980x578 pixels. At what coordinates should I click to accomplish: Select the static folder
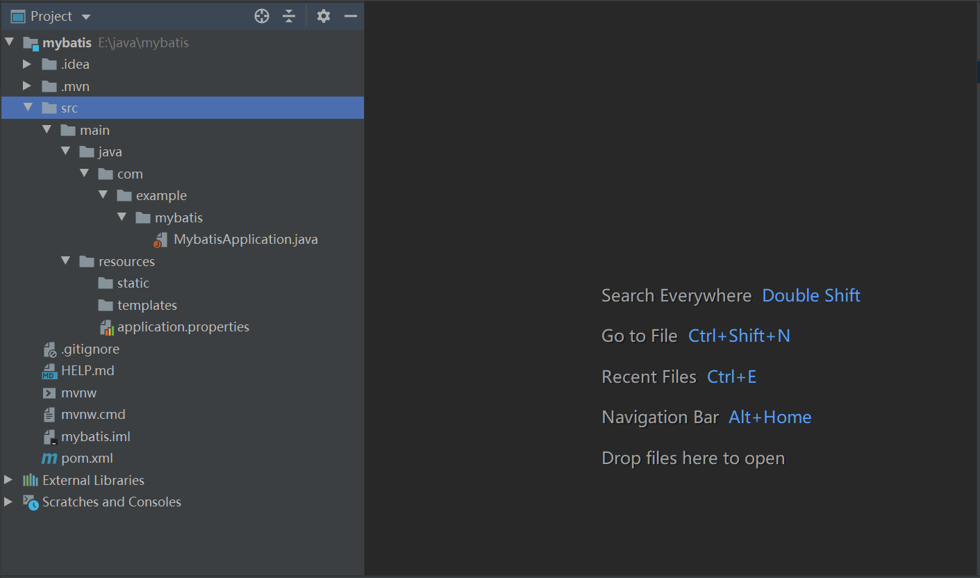click(x=133, y=283)
